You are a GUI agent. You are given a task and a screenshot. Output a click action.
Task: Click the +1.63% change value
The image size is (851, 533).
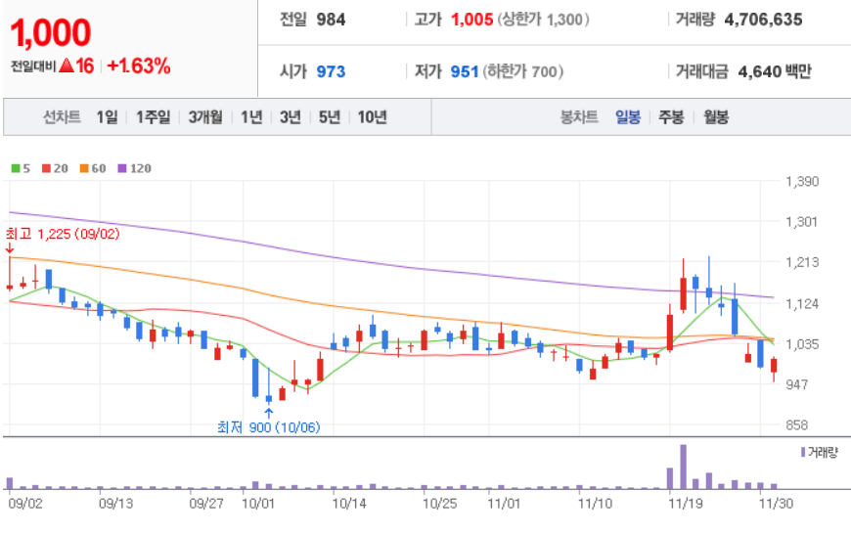(139, 67)
